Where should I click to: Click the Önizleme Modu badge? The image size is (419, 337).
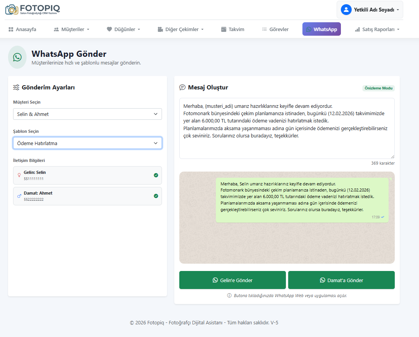click(x=378, y=88)
